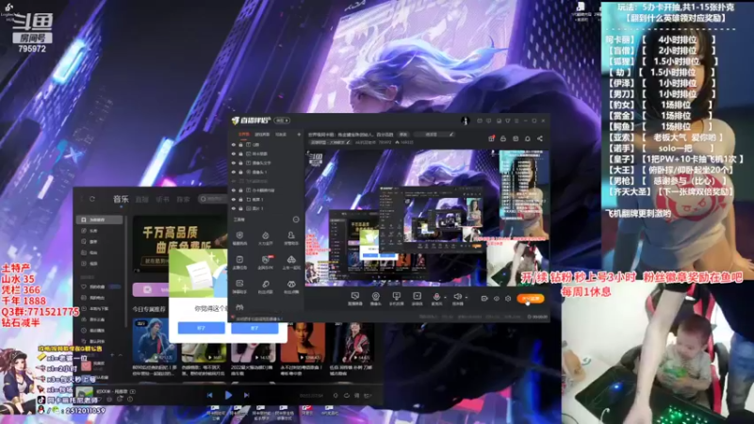Screen dimensions: 754x424
Task: Unlock the 摄像头 1 source lock icon
Action: [x=241, y=172]
